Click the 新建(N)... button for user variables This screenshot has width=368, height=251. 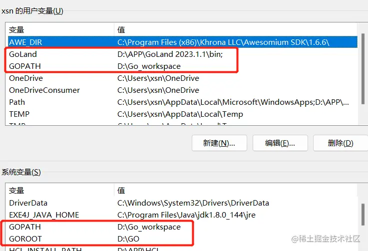[219, 143]
